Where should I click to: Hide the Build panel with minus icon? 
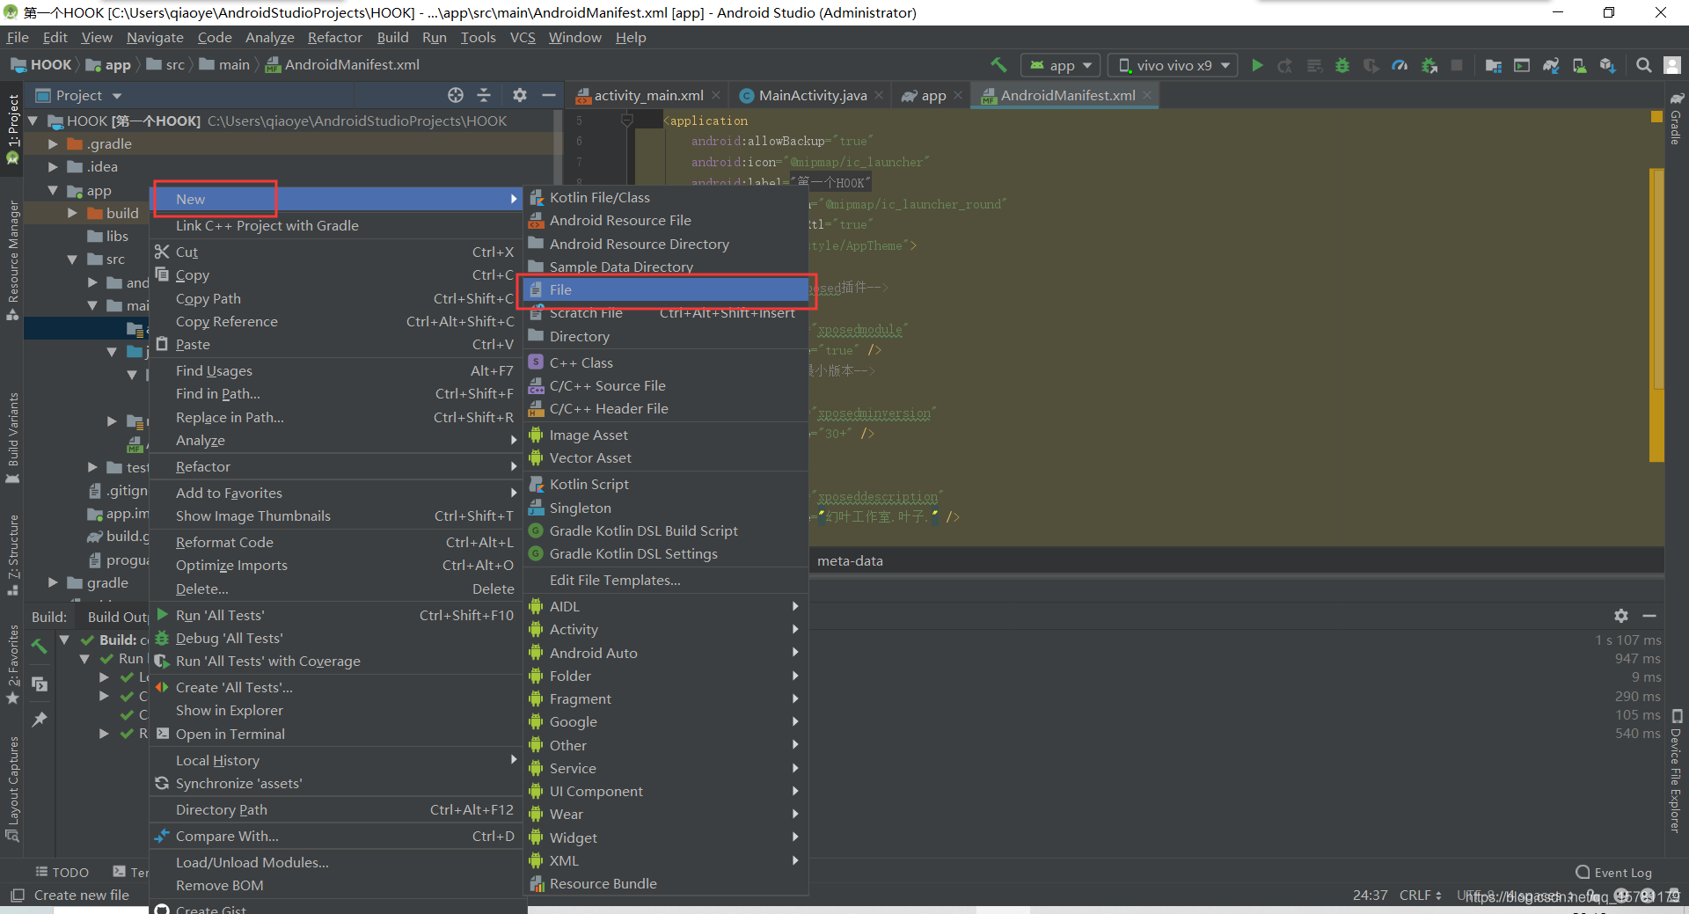[1649, 616]
